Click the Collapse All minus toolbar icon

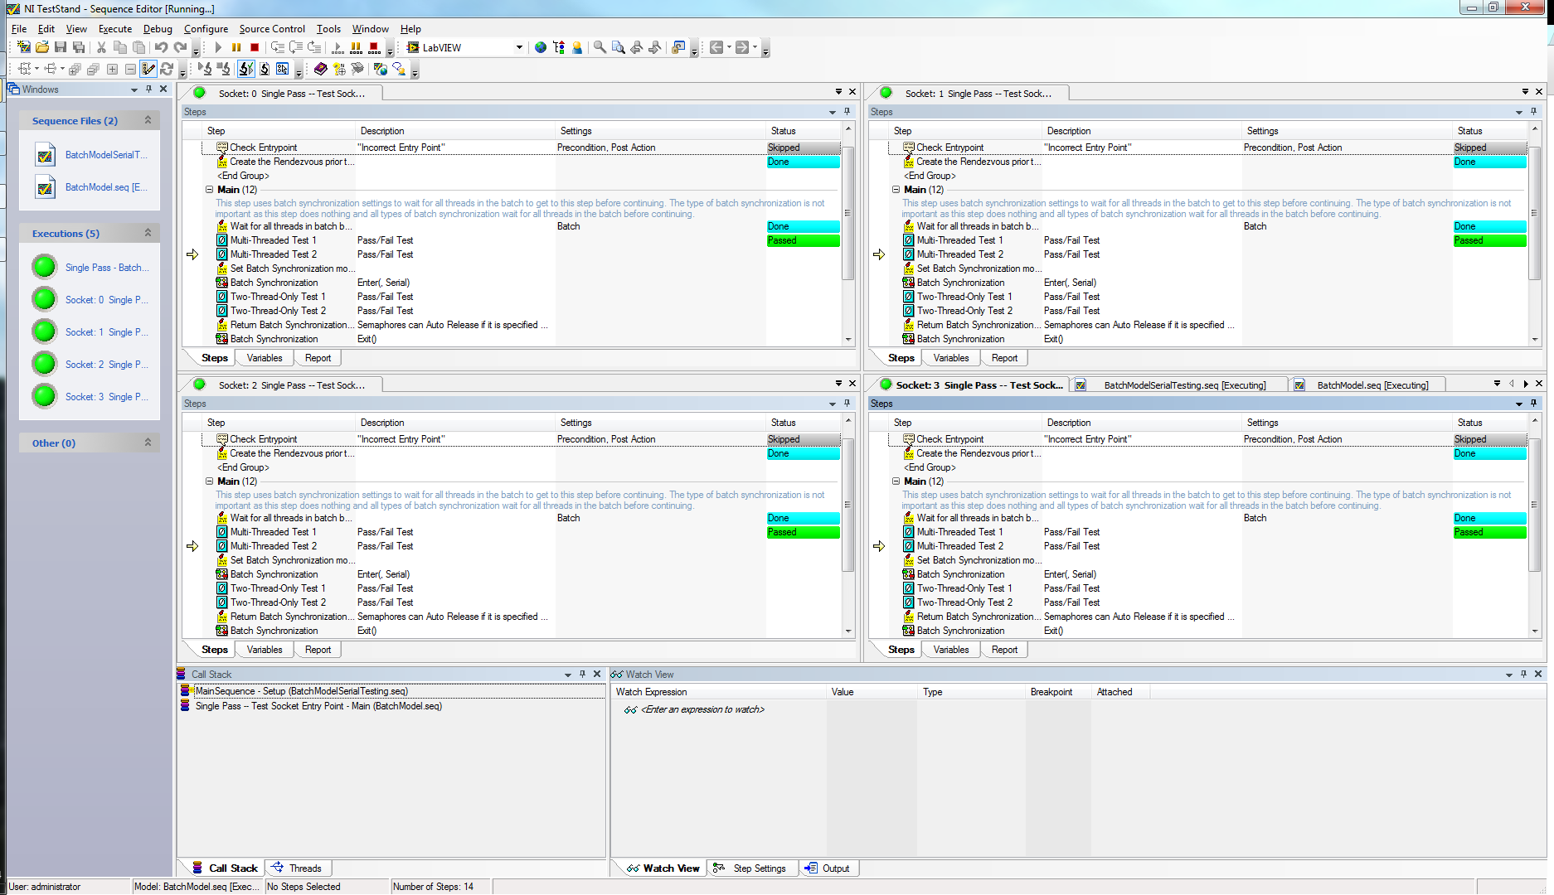point(130,69)
